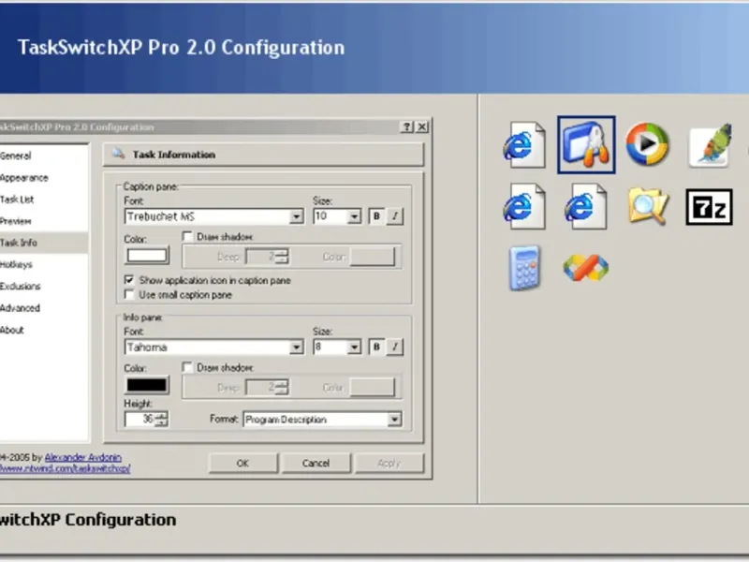Open the Alexander Avdonin link

(83, 457)
